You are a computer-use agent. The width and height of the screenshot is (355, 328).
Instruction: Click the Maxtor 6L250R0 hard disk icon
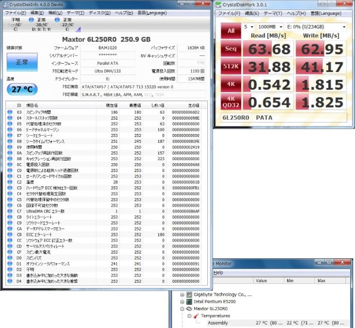(189, 308)
